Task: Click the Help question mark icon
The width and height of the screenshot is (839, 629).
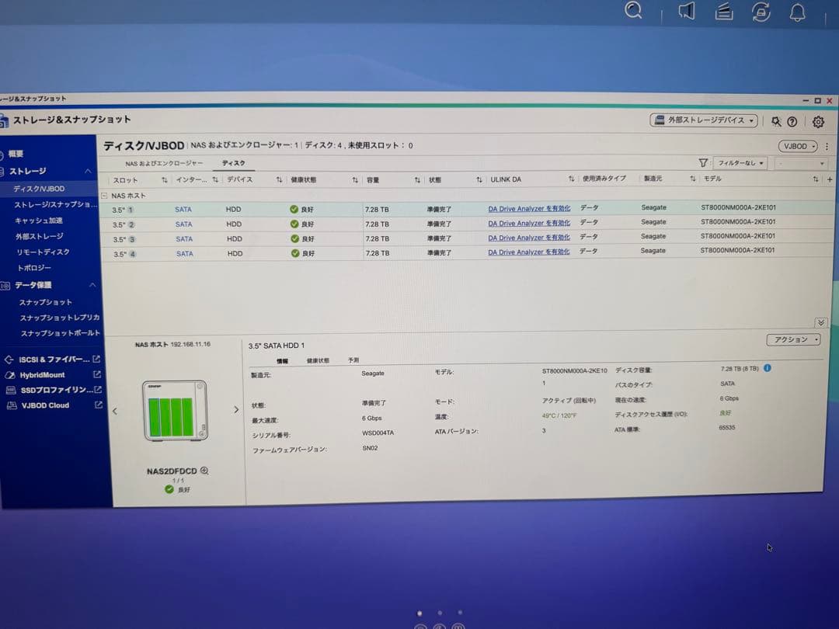Action: tap(794, 122)
